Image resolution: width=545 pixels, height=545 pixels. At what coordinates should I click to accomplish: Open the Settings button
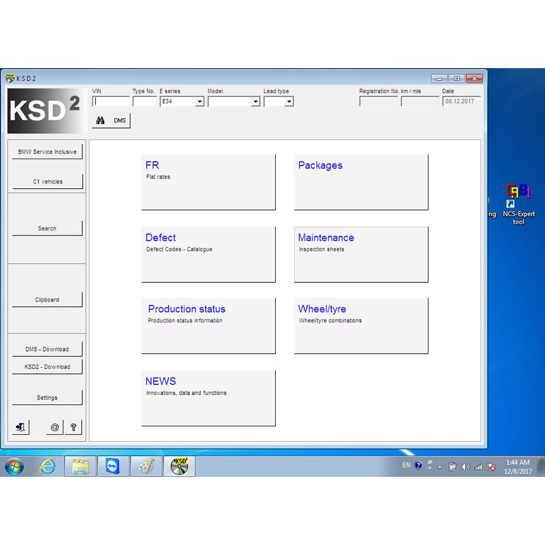tap(47, 398)
